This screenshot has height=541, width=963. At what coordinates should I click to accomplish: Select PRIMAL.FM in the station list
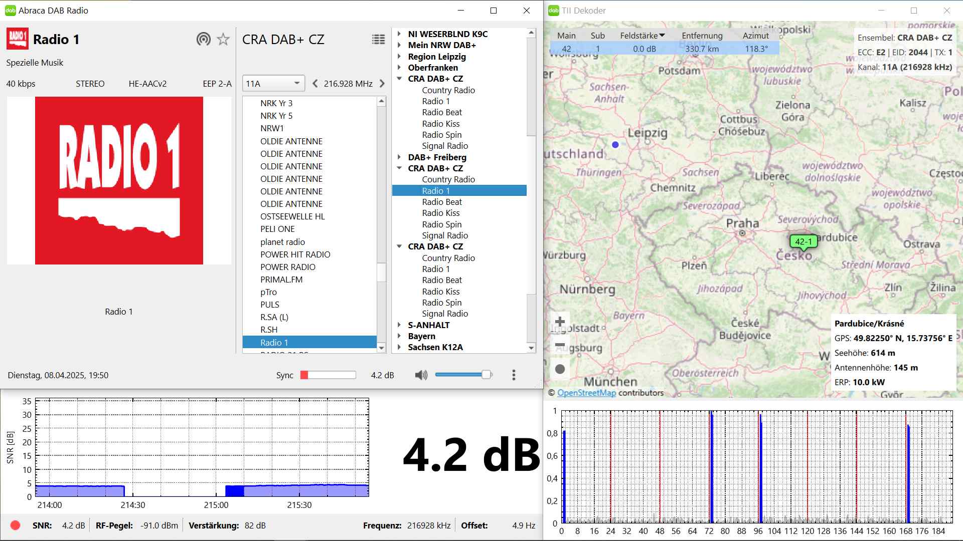pyautogui.click(x=281, y=280)
